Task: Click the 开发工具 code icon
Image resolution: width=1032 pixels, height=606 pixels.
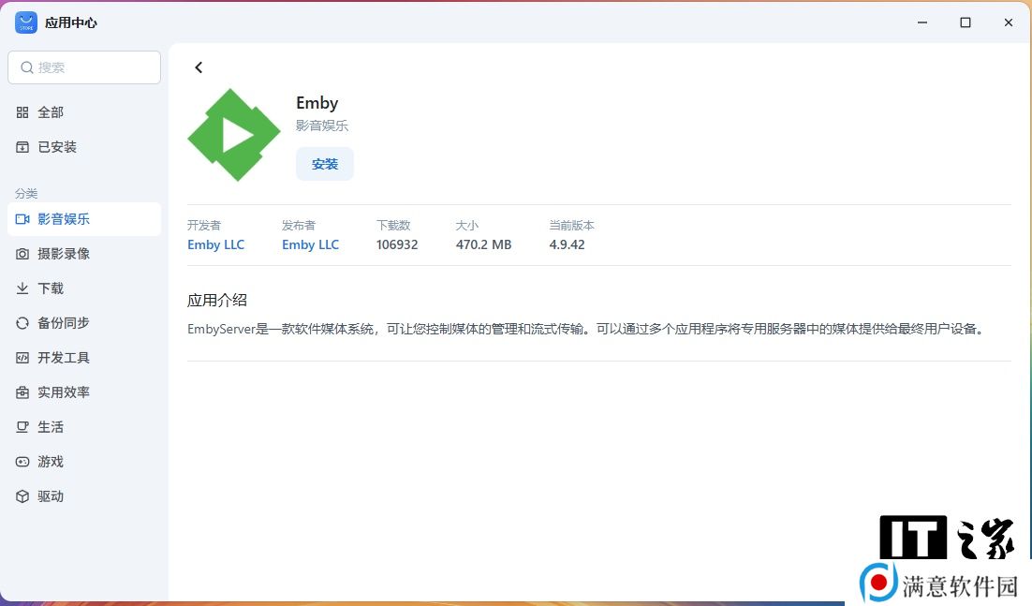Action: 22,358
